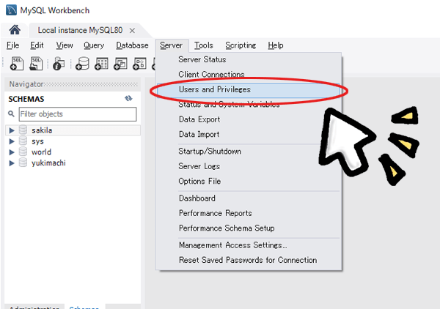Click Server Status menu entry

coord(202,59)
